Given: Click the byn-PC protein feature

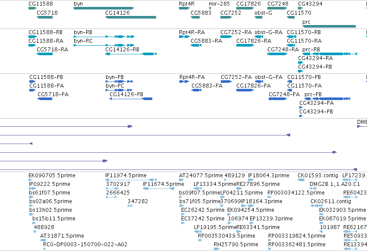Looking at the screenshot, I should [x=119, y=90].
